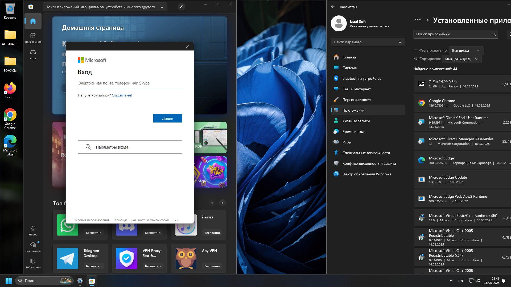
Task: Open clock and date 21:46
Action: point(492,281)
